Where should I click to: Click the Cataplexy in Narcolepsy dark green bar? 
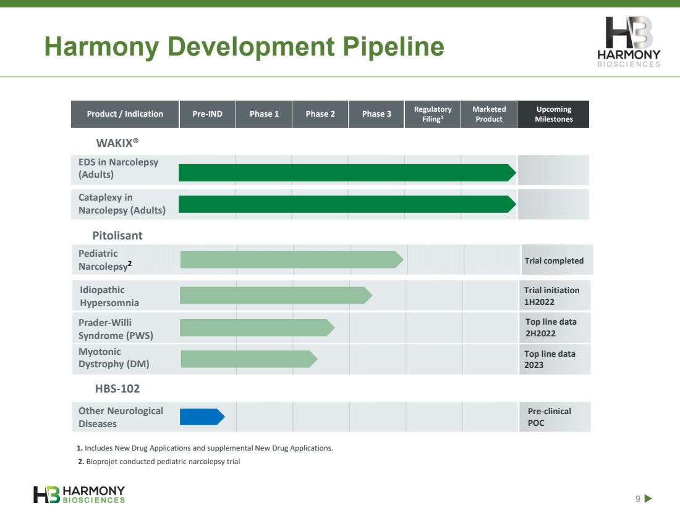pos(347,204)
